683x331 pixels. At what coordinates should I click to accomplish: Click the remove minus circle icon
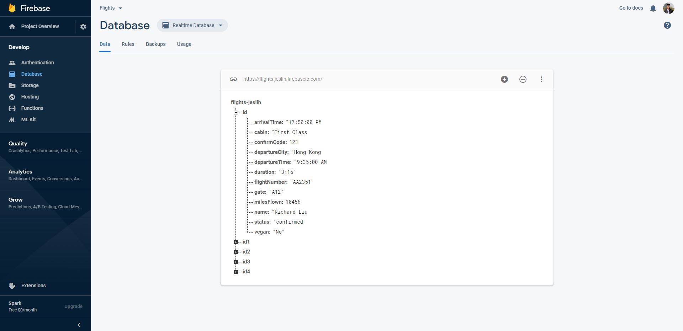pos(523,79)
